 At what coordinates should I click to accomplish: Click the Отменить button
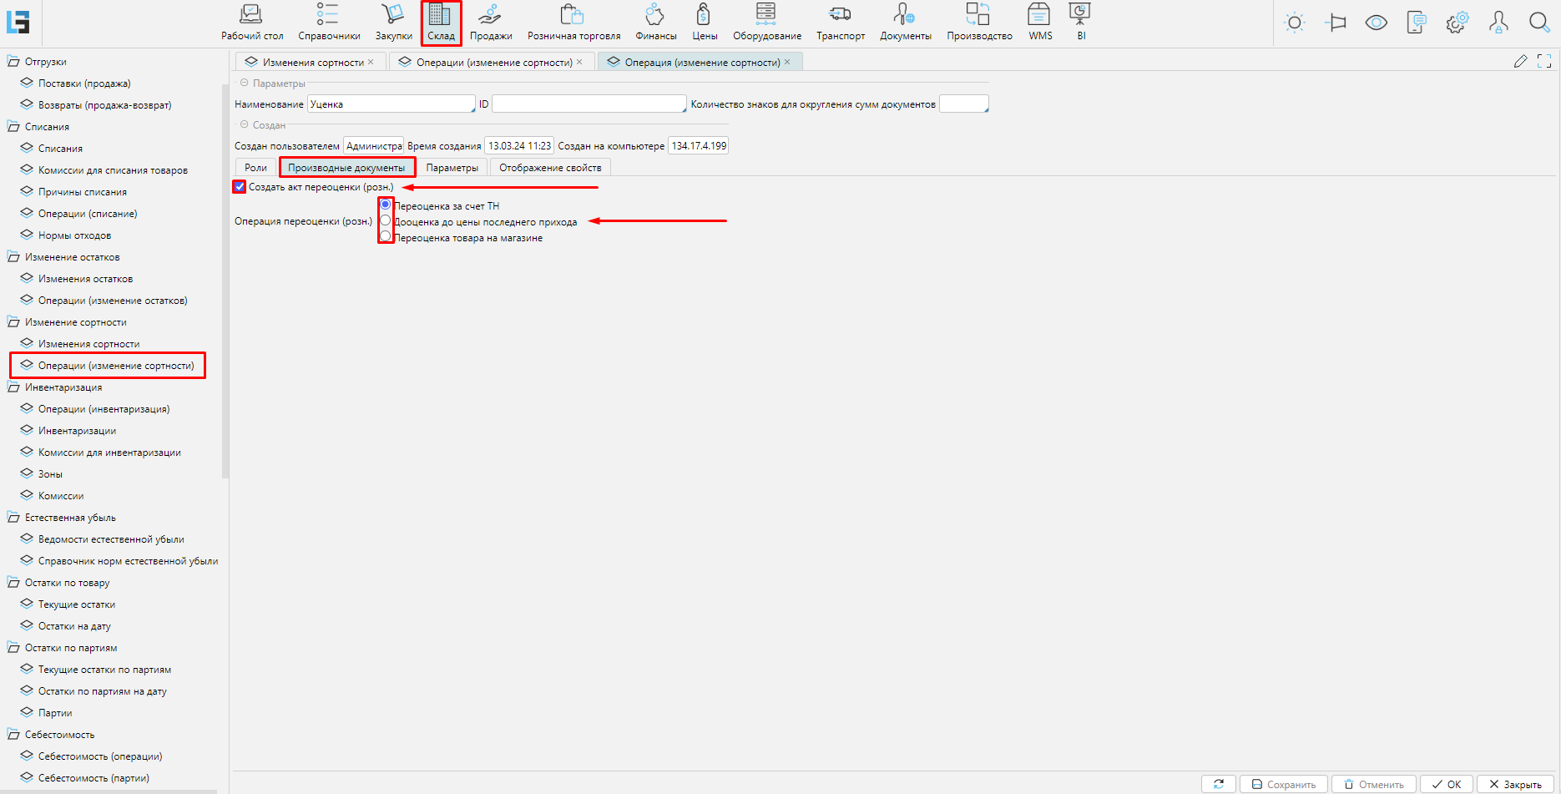pyautogui.click(x=1373, y=784)
